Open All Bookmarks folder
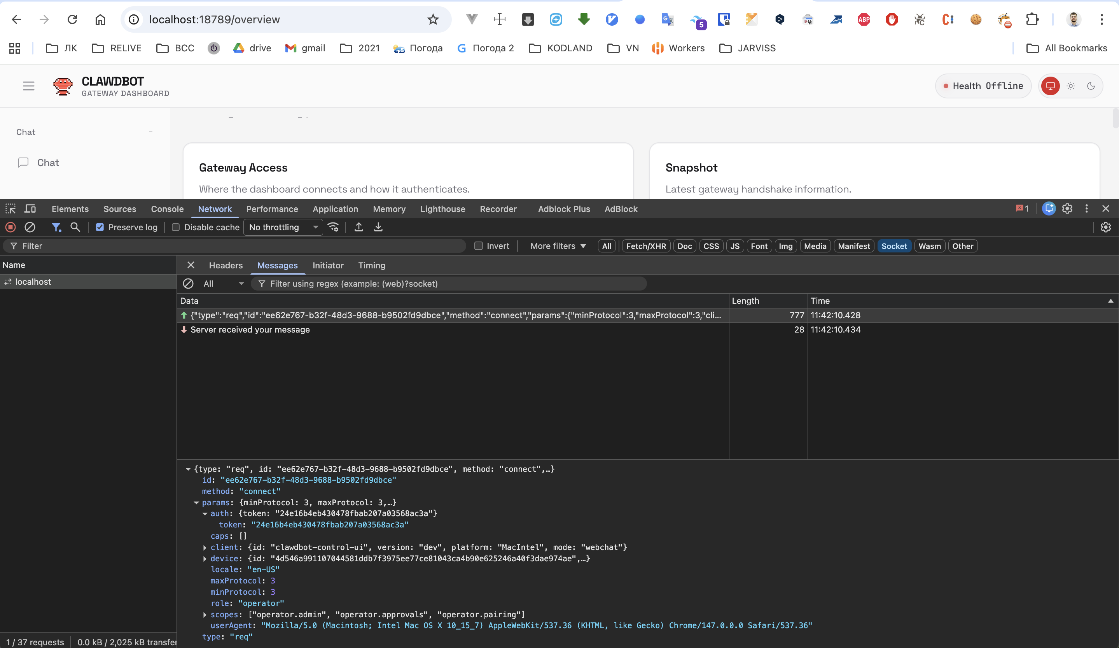The width and height of the screenshot is (1119, 648). 1067,48
